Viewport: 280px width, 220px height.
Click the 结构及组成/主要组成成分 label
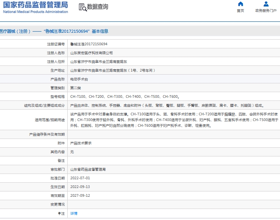click(x=45, y=105)
